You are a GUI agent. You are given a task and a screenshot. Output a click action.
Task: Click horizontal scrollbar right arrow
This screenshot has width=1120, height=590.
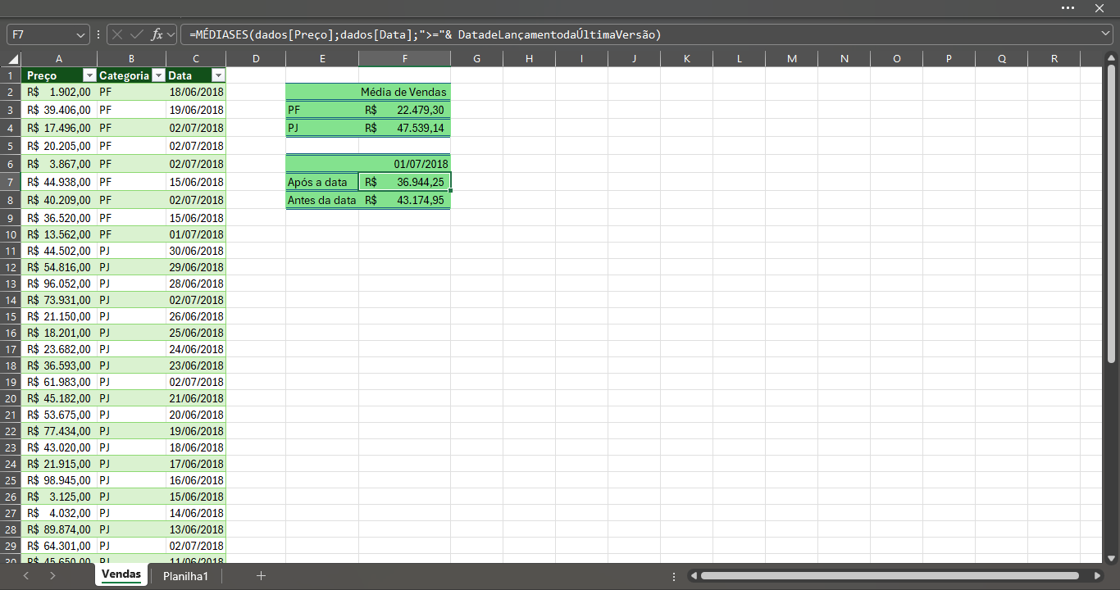point(1096,576)
